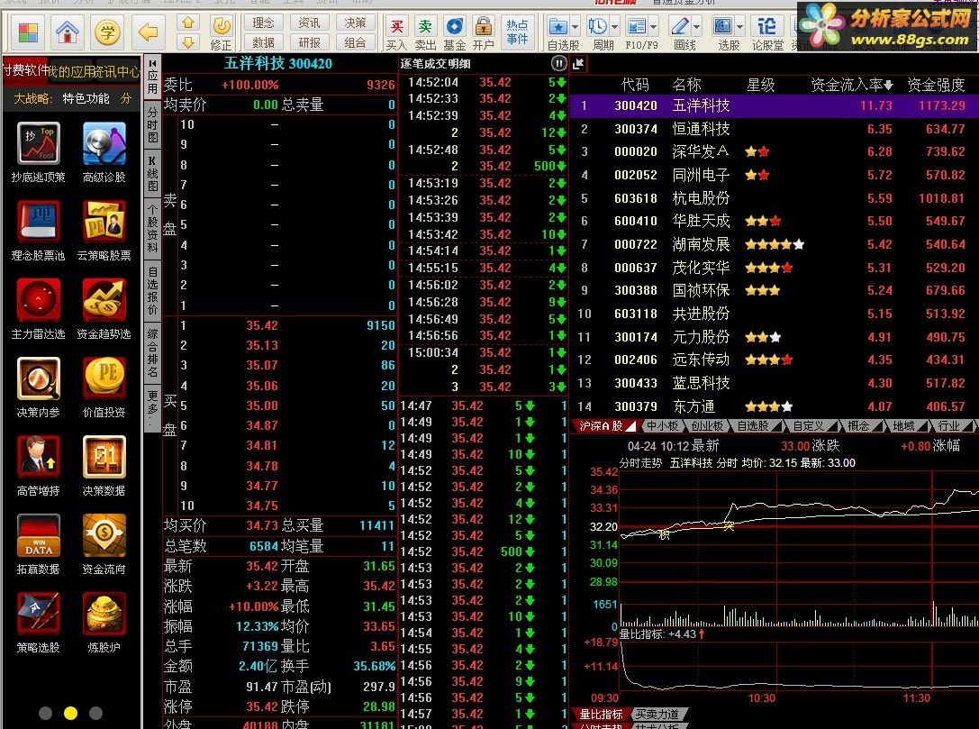Expand the 画线 dropdown arrow
Screen dimensions: 979x729
click(697, 27)
